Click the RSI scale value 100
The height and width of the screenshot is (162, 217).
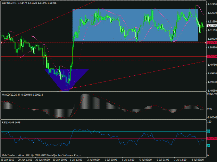point(209,122)
